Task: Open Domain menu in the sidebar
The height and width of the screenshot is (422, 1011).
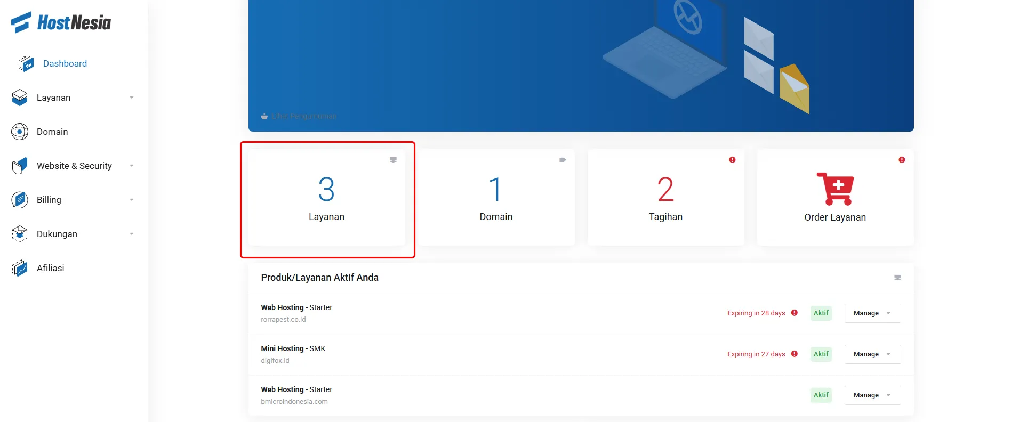Action: pos(52,132)
